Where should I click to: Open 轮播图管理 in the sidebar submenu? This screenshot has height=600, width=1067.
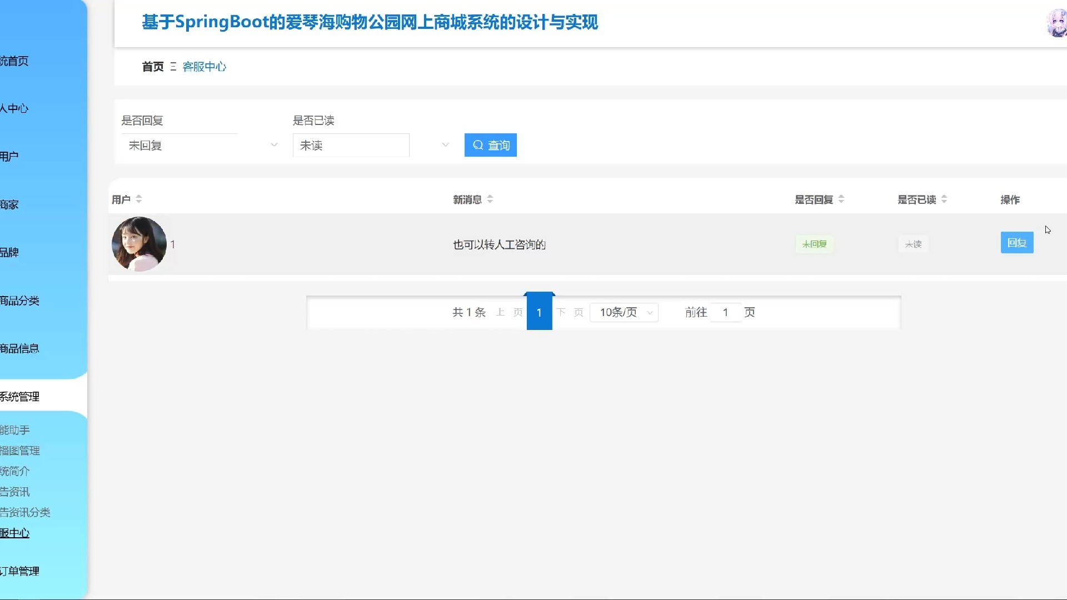20,451
